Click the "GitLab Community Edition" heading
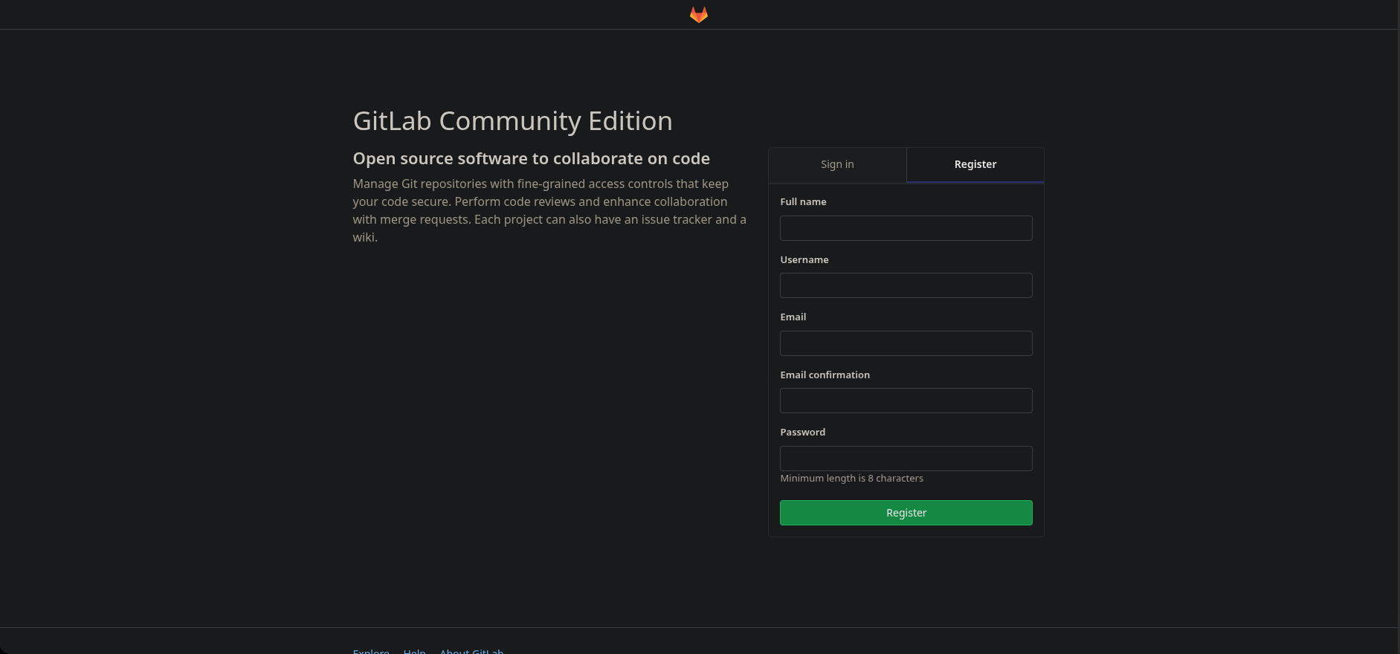This screenshot has height=654, width=1400. tap(513, 121)
